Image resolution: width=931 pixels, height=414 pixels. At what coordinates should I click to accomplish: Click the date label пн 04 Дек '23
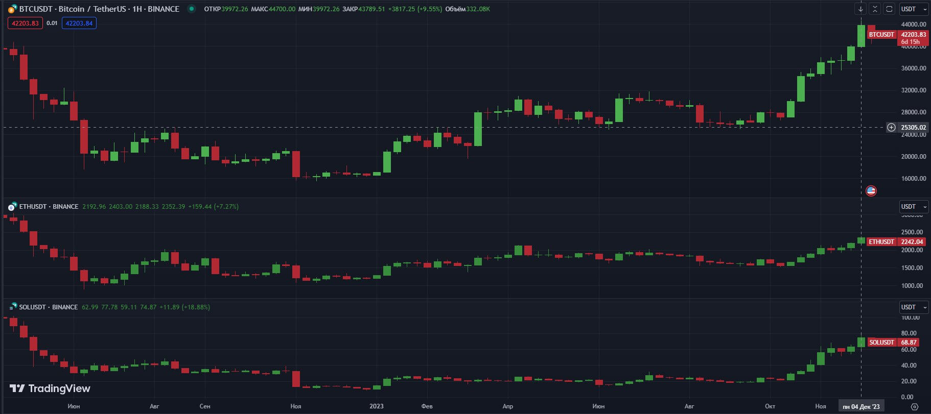point(862,407)
